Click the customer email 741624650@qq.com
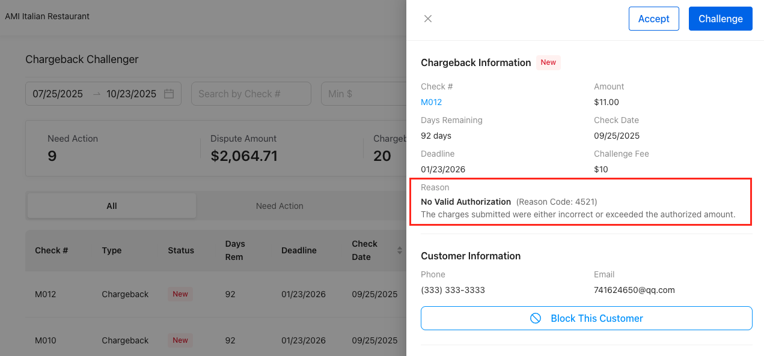 pyautogui.click(x=633, y=289)
